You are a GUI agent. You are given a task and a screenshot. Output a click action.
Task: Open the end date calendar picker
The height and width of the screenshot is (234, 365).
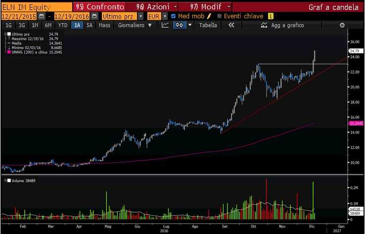tap(94, 16)
